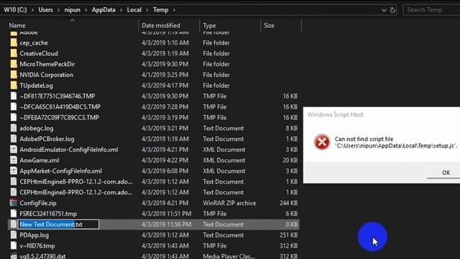
Task: Go to W10 (C:) in the breadcrumb path
Action: point(15,10)
